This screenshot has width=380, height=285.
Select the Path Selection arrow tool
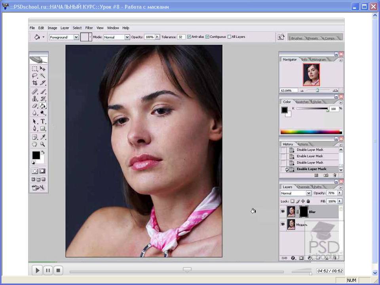35,122
